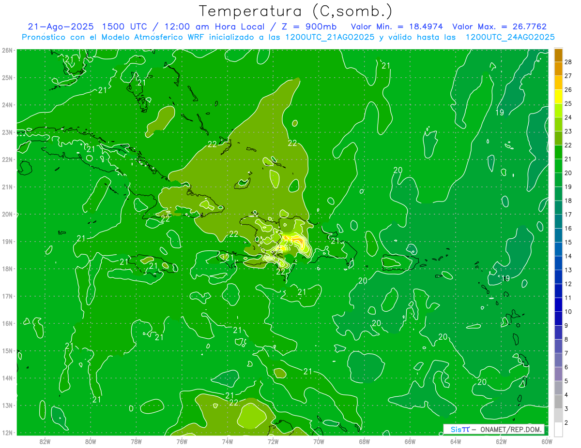Click the '68W' longitude axis label
Viewport: 581px width, 448px height.
pyautogui.click(x=365, y=441)
